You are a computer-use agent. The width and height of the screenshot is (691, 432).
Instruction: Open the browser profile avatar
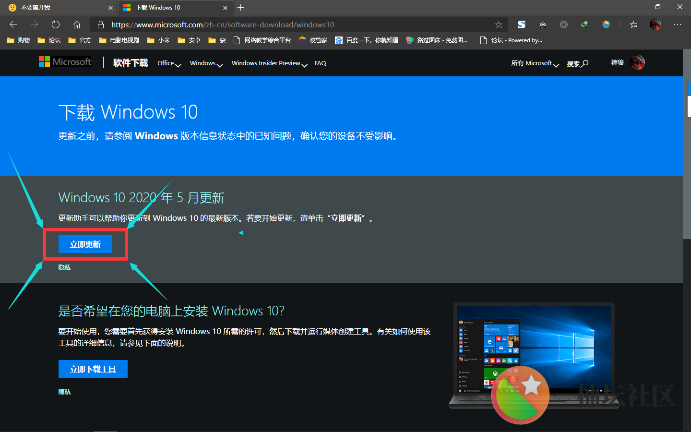[x=655, y=24]
